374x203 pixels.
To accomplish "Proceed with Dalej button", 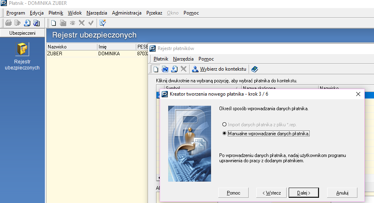I will point(304,193).
